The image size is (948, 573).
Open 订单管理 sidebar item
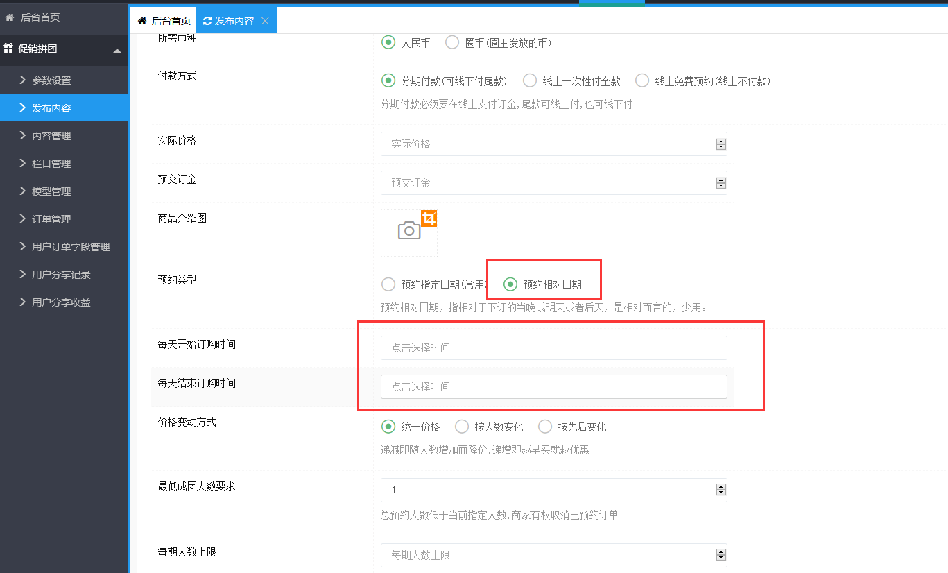click(x=51, y=219)
